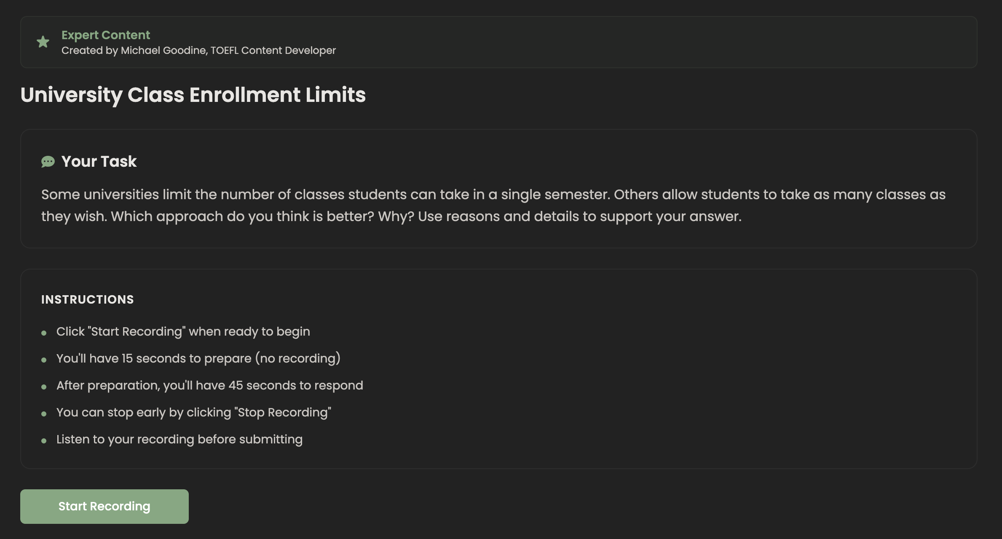1002x539 pixels.
Task: Select the Expert Content label
Action: point(106,35)
